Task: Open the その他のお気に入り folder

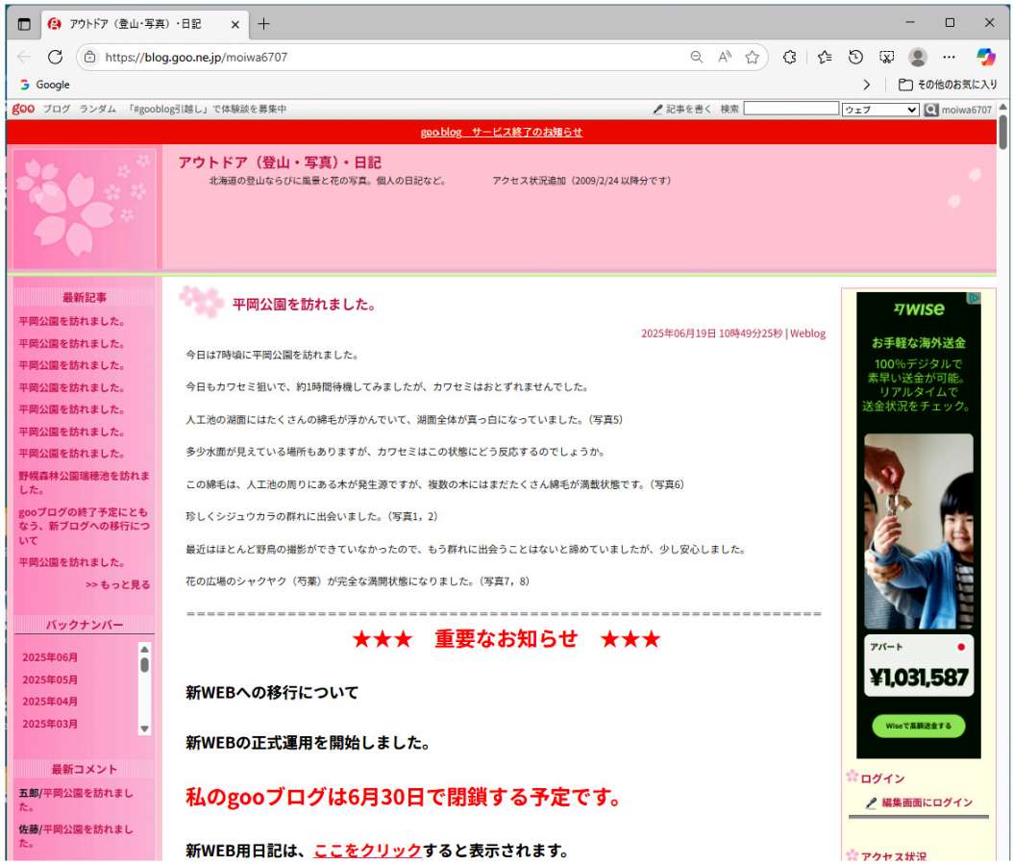Action: coord(947,85)
